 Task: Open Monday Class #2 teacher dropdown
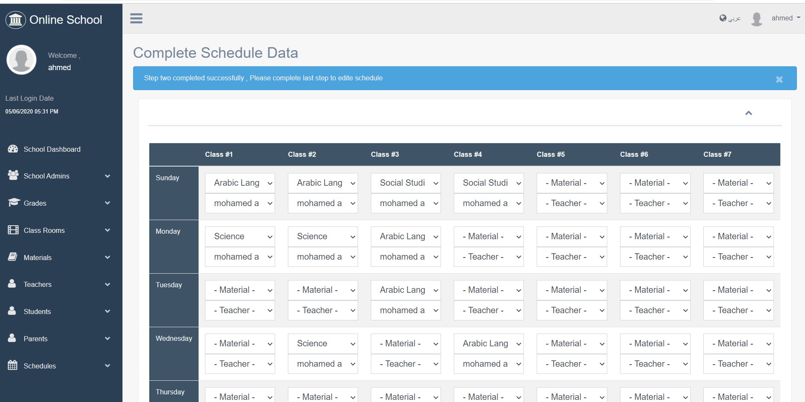[x=322, y=257]
